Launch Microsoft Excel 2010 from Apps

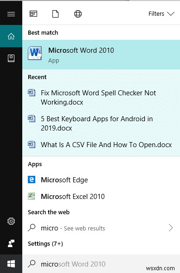pyautogui.click(x=101, y=196)
